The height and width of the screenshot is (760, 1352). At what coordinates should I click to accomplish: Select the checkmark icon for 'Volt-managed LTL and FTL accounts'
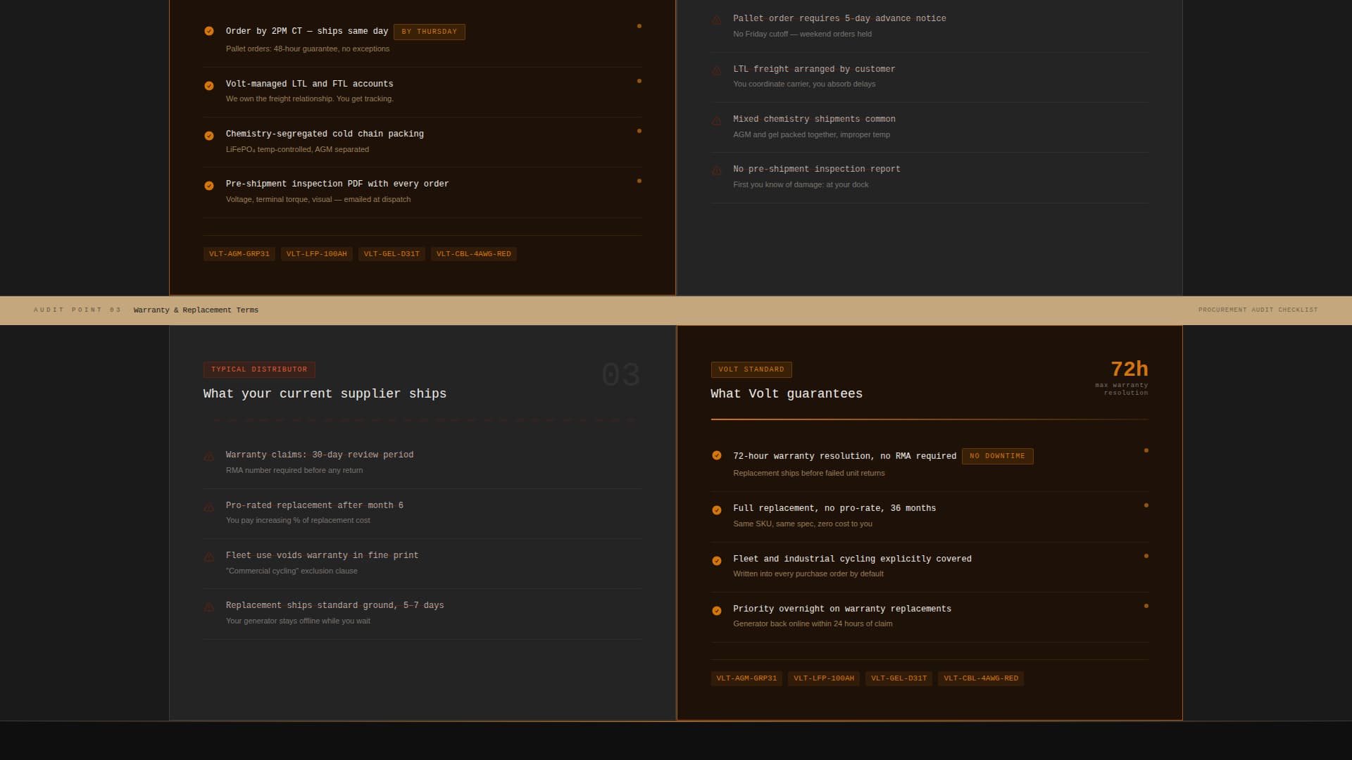point(209,85)
